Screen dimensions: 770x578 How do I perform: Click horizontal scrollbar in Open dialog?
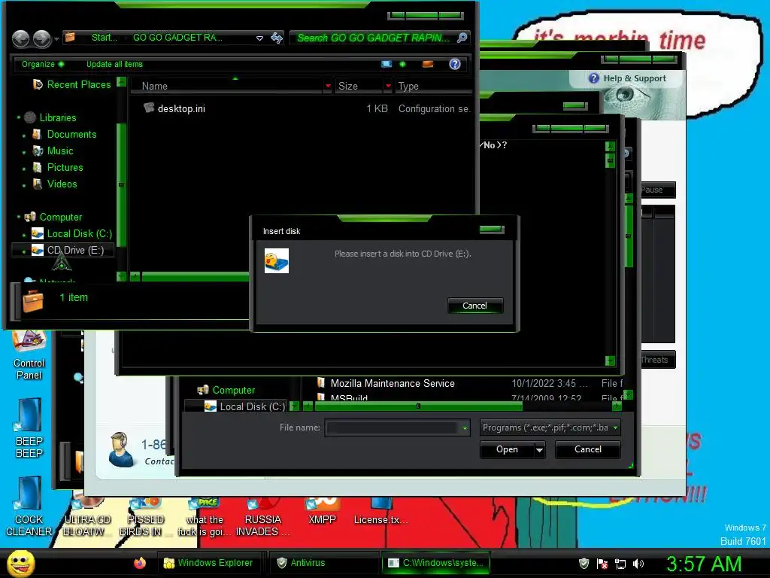pos(418,406)
